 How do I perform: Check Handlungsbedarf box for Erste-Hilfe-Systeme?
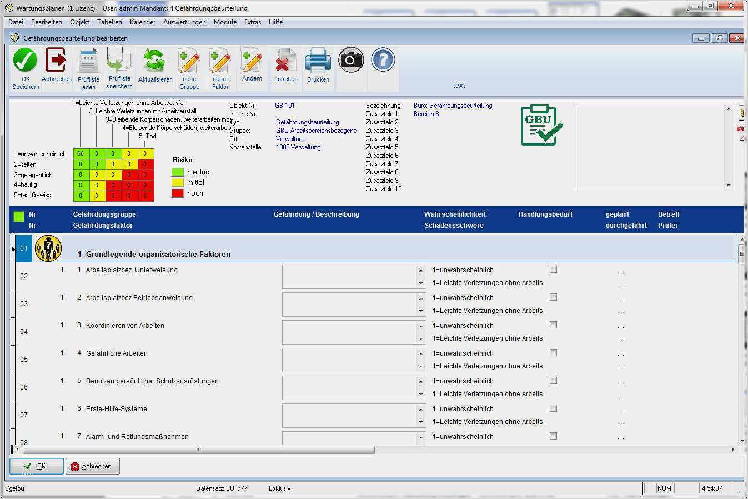click(553, 408)
